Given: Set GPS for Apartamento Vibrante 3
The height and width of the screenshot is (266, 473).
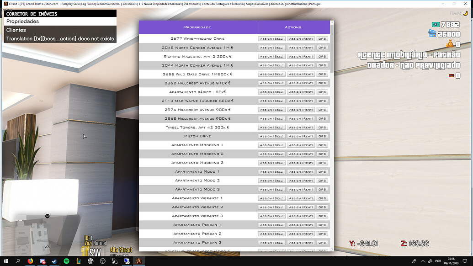Looking at the screenshot, I should pos(322,216).
